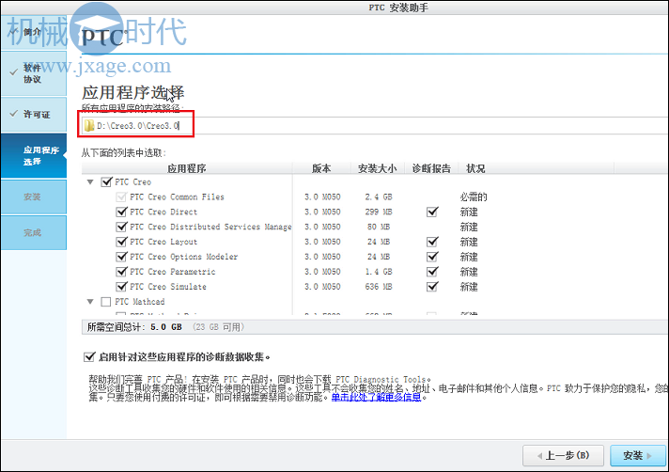
Task: Click the 安装 install button
Action: (x=638, y=455)
